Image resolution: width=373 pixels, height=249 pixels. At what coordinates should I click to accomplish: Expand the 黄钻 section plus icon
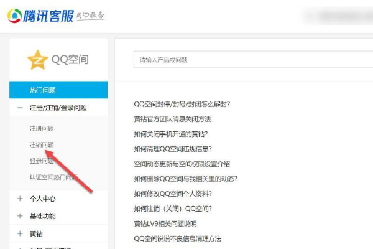(x=20, y=233)
